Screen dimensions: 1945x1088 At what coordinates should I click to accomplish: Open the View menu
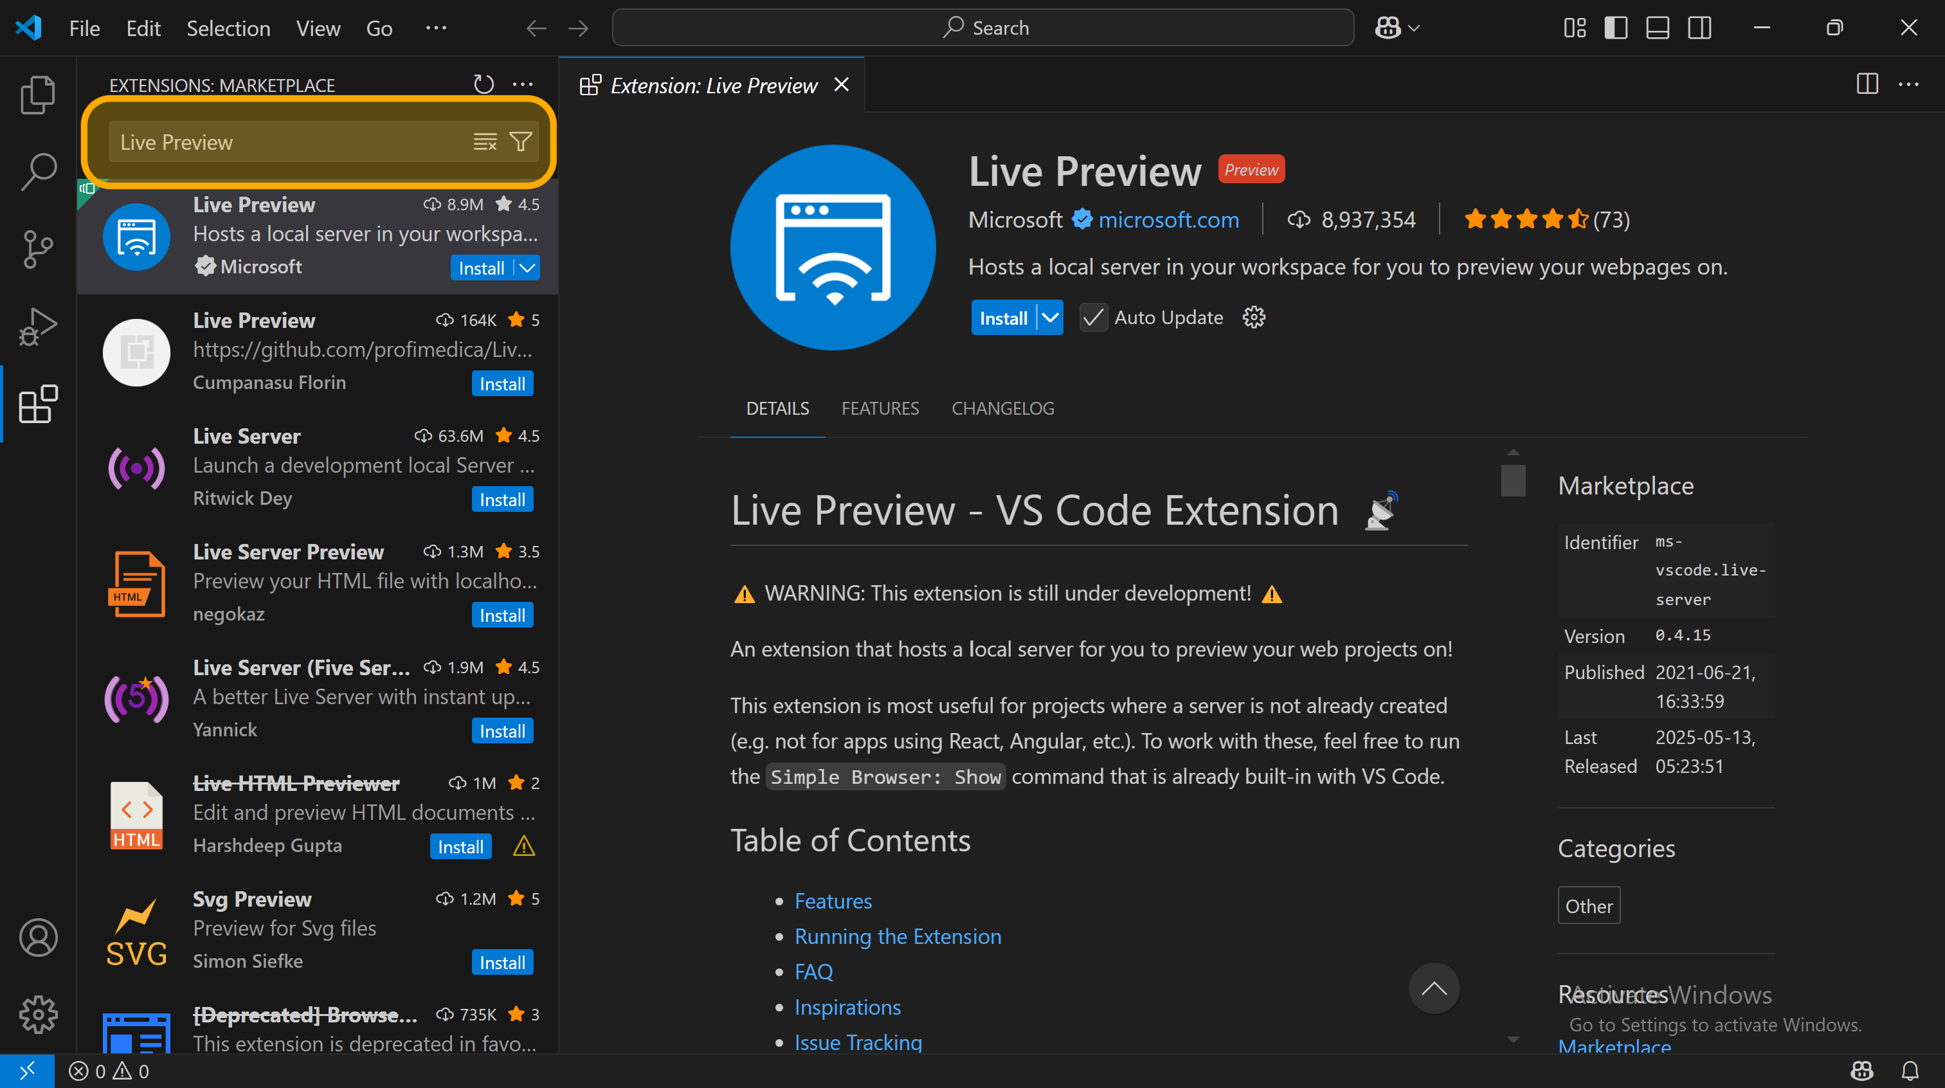[x=318, y=28]
